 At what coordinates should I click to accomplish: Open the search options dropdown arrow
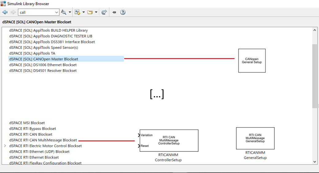(x=70, y=12)
